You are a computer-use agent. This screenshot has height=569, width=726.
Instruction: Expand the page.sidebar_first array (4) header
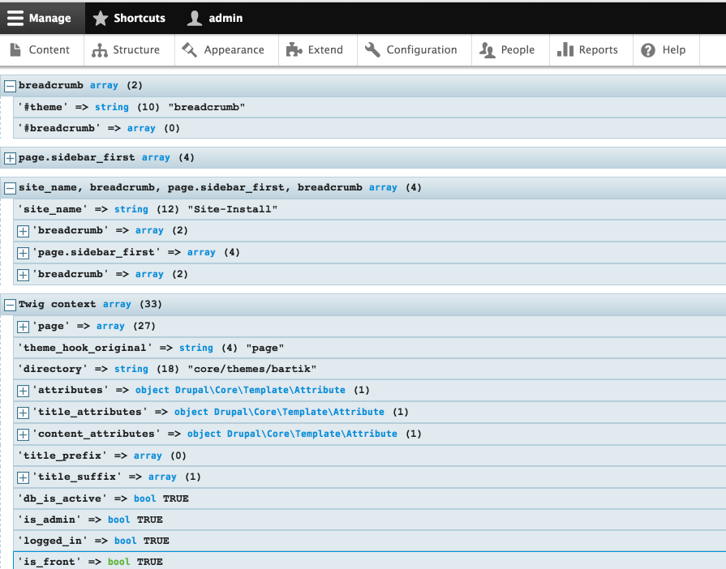pyautogui.click(x=10, y=158)
